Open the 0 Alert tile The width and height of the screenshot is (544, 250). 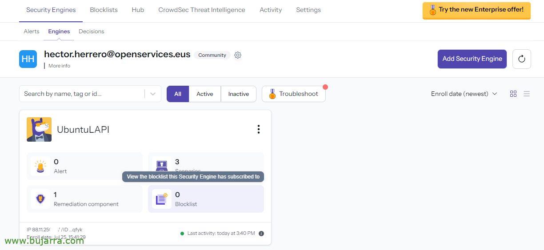tap(84, 166)
